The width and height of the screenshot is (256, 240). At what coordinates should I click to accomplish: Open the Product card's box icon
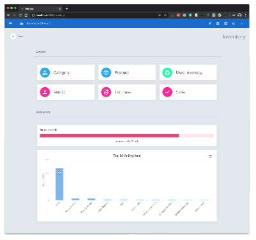[x=106, y=72]
